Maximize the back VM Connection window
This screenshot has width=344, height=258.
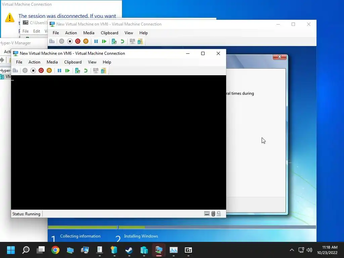(293, 24)
